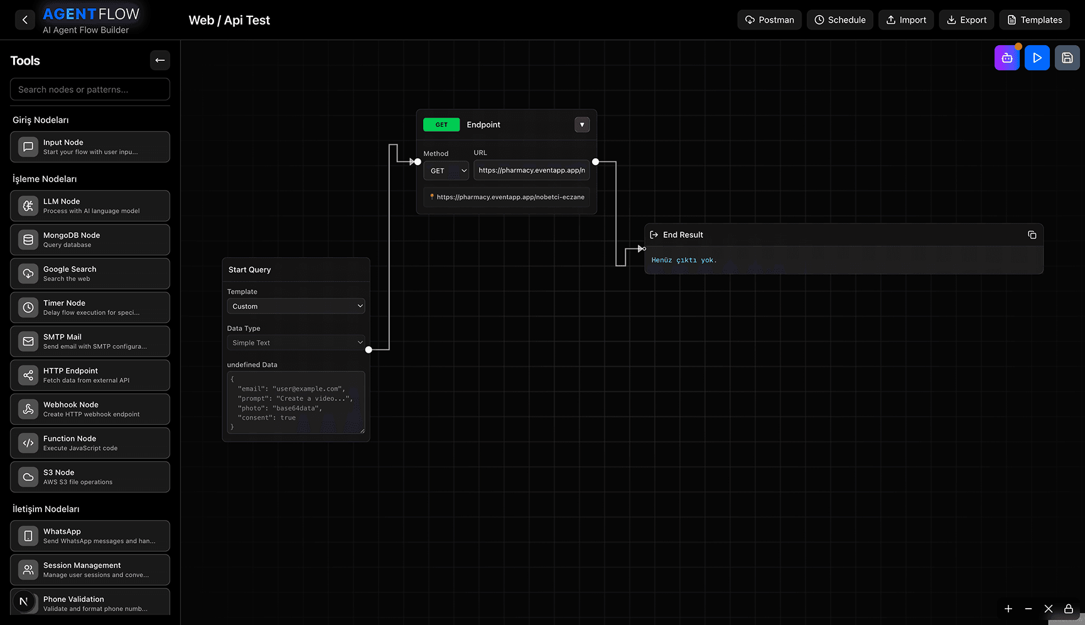Select the WhatsApp phone icon
Screen dimensions: 1085x625
click(28, 536)
